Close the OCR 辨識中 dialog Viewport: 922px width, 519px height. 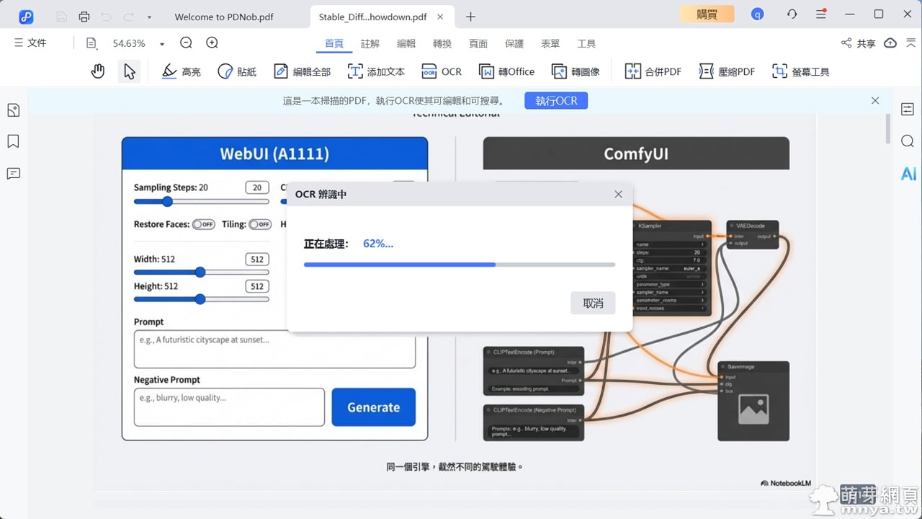click(x=618, y=194)
